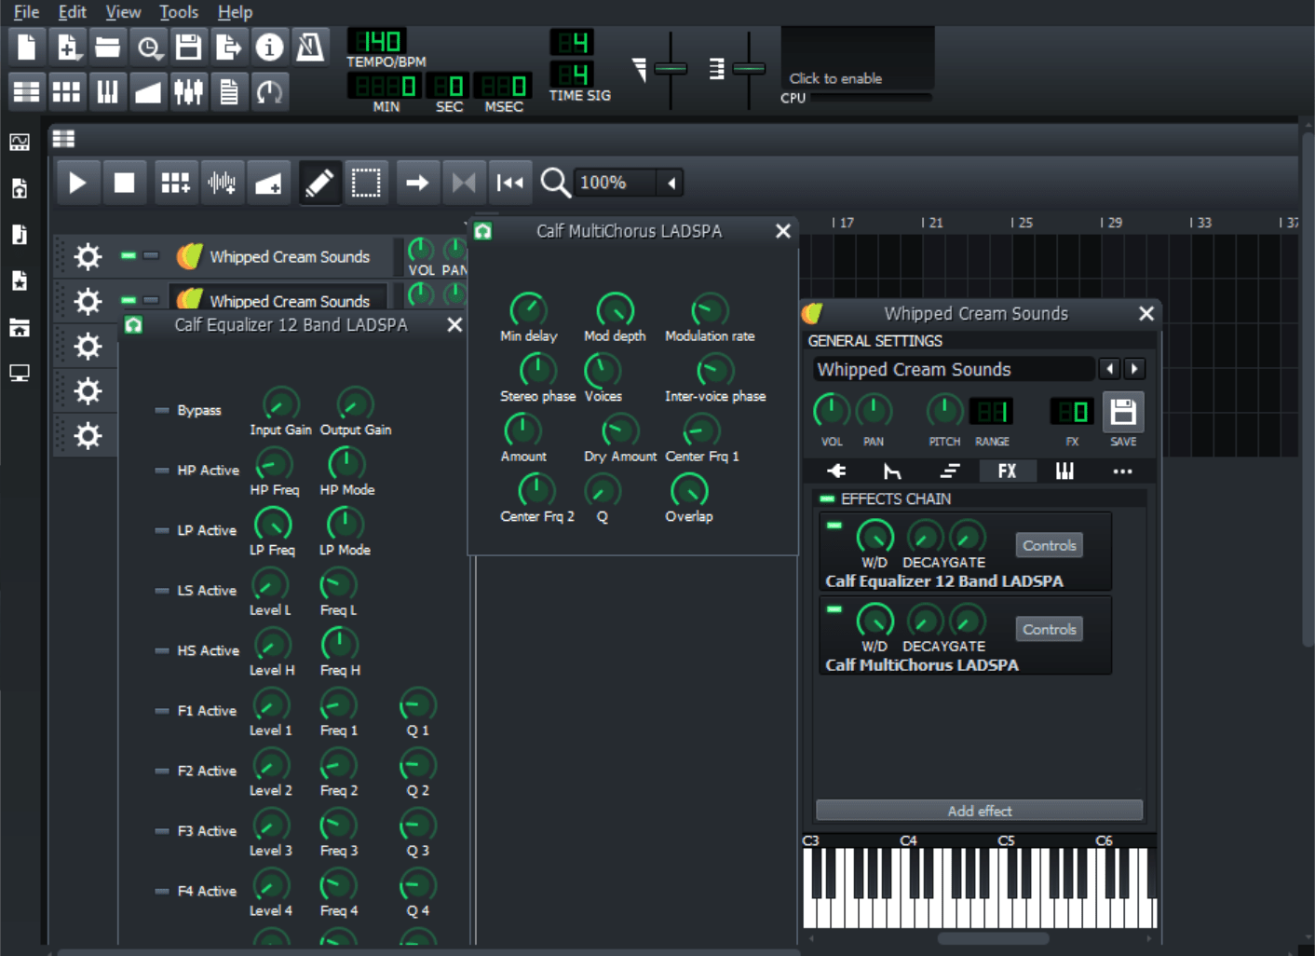Stop song playback

[x=124, y=183]
